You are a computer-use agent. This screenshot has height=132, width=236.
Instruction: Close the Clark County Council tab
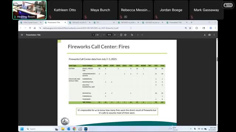pos(41,22)
